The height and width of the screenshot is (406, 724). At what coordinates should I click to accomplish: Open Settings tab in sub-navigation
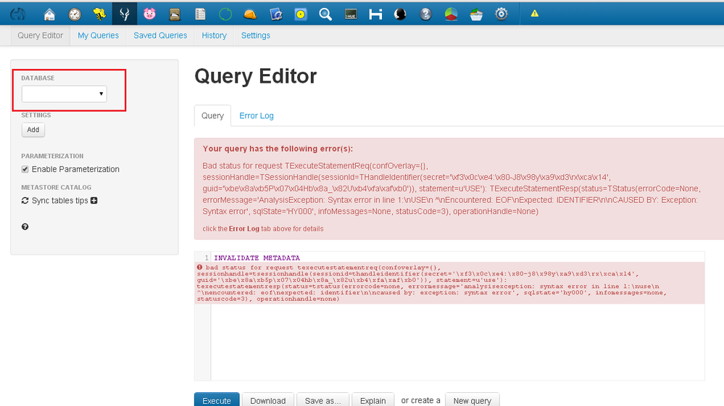[255, 36]
